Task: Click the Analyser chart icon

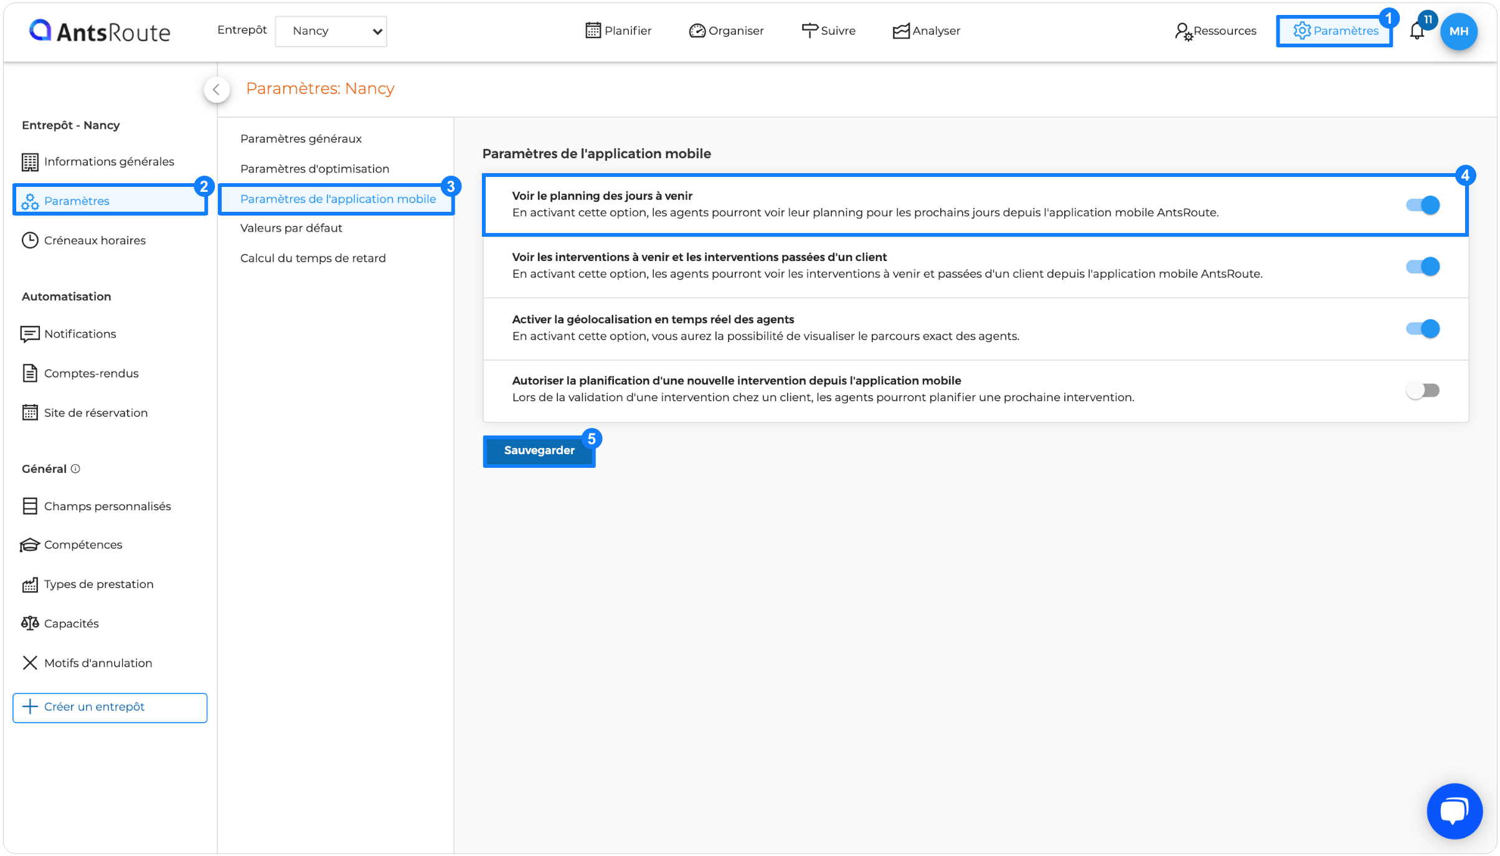Action: click(901, 31)
